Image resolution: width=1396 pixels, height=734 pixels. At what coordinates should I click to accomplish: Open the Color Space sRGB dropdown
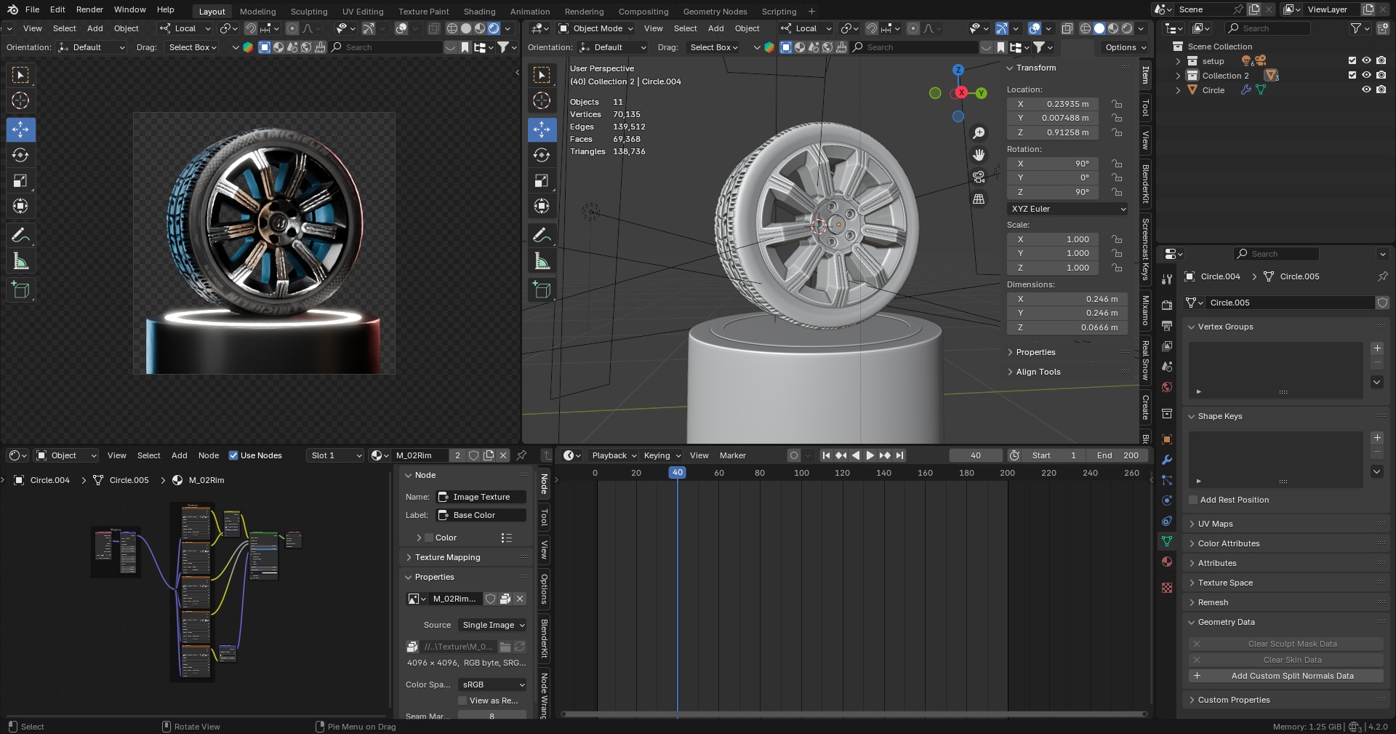point(492,685)
